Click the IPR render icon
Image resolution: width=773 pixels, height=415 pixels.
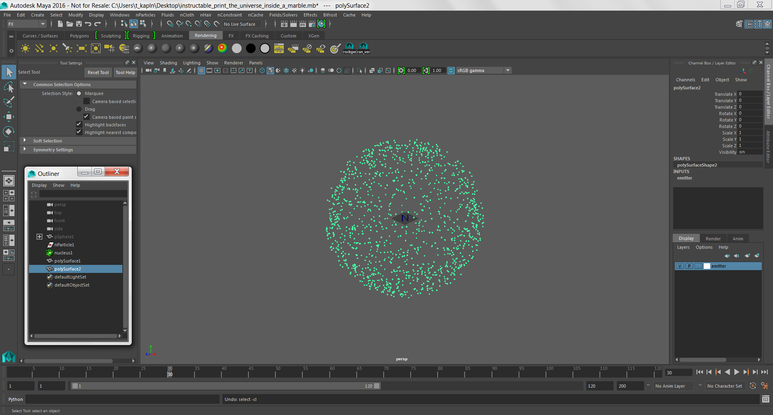pos(303,24)
